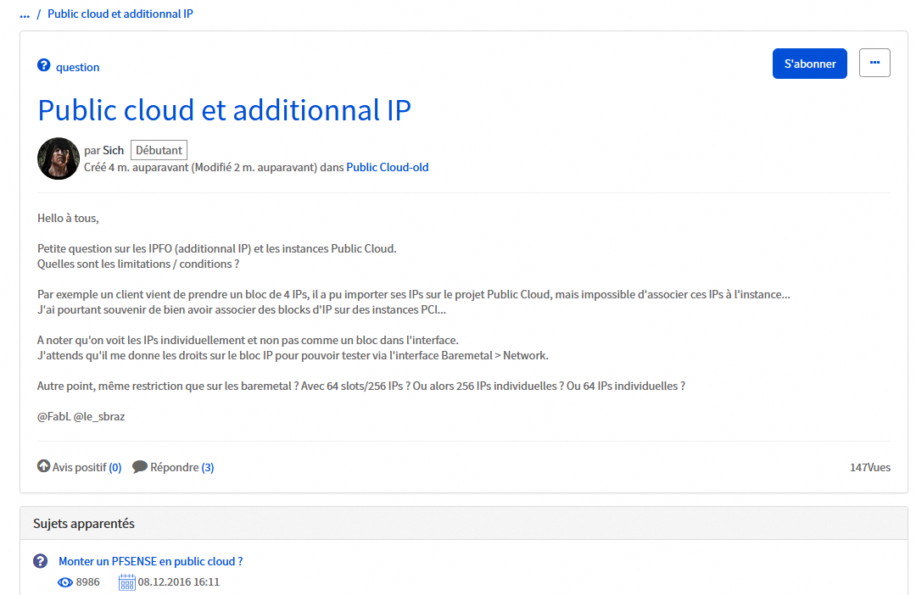916x595 pixels.
Task: Click the "question" type label link
Action: tap(78, 67)
